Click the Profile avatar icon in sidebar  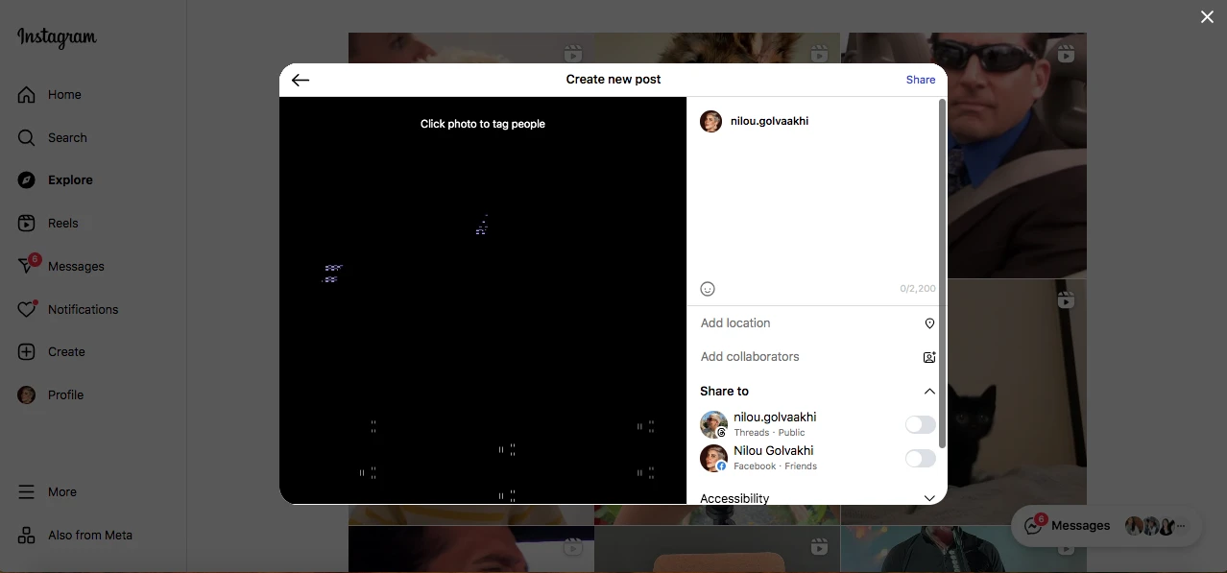(27, 395)
